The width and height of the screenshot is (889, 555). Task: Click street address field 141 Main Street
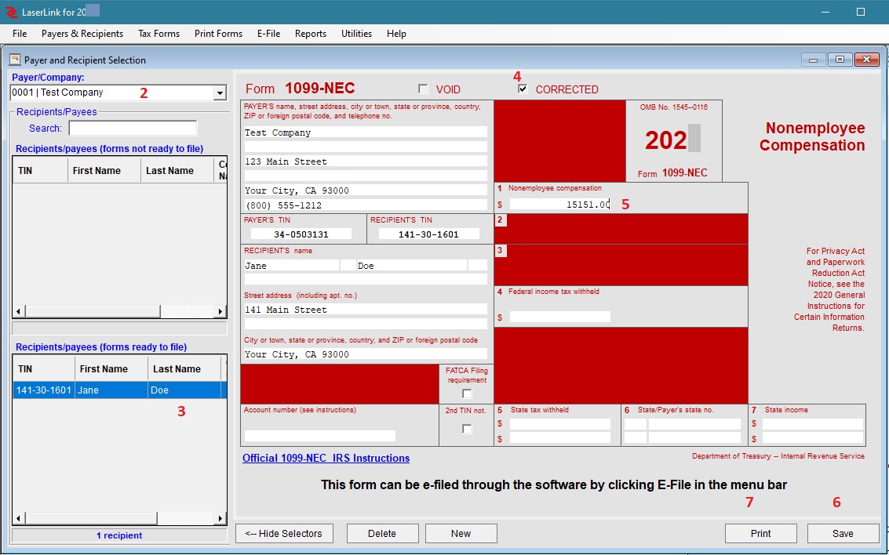(x=366, y=309)
